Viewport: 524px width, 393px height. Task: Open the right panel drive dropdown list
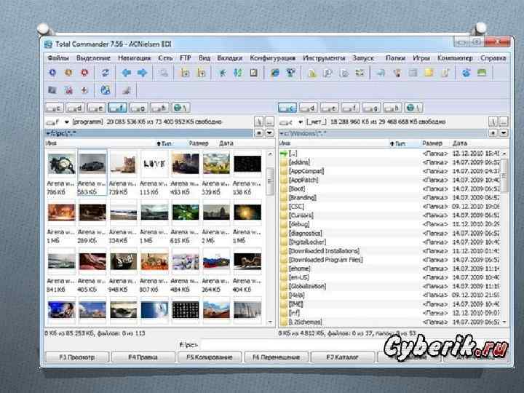(300, 122)
